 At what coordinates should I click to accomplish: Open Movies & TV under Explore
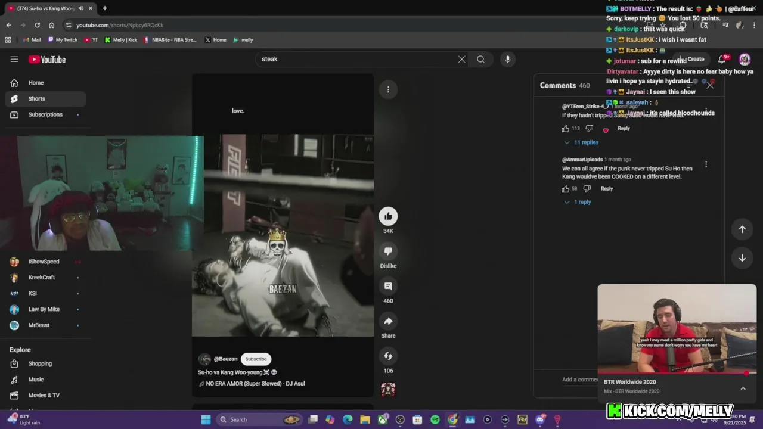[45, 395]
